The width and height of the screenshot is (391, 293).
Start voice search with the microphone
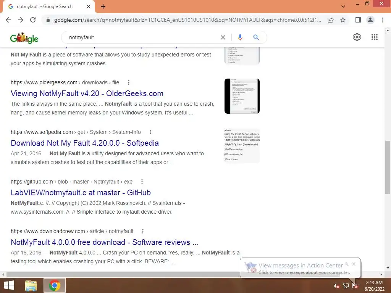(240, 37)
